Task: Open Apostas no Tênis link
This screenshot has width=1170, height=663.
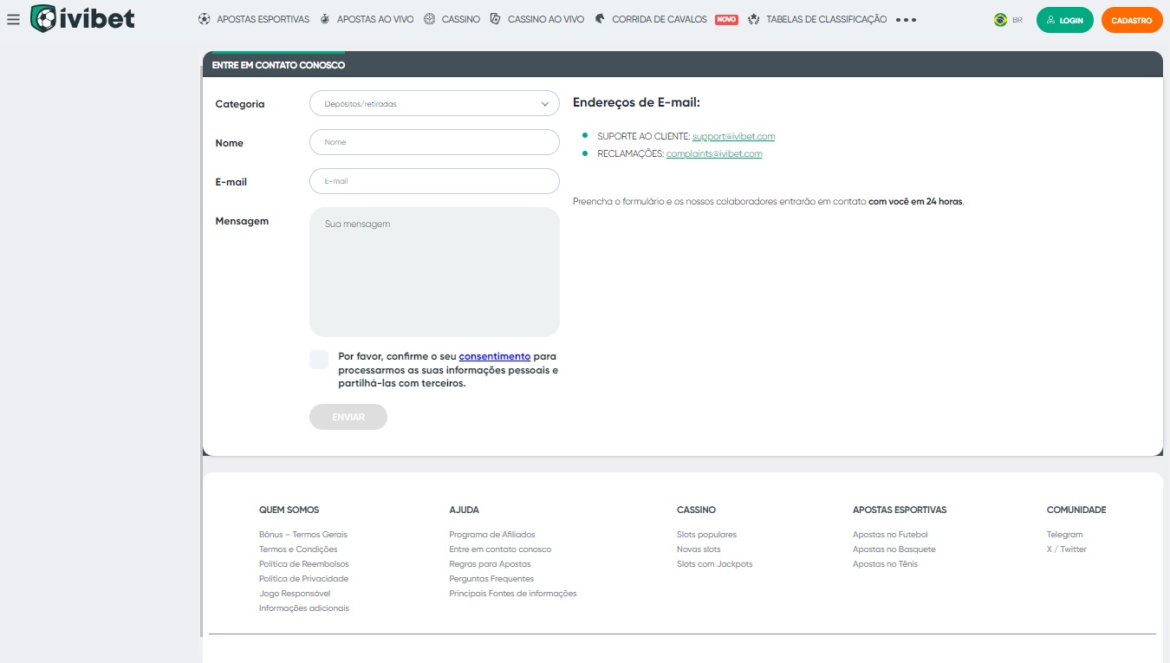Action: [885, 564]
